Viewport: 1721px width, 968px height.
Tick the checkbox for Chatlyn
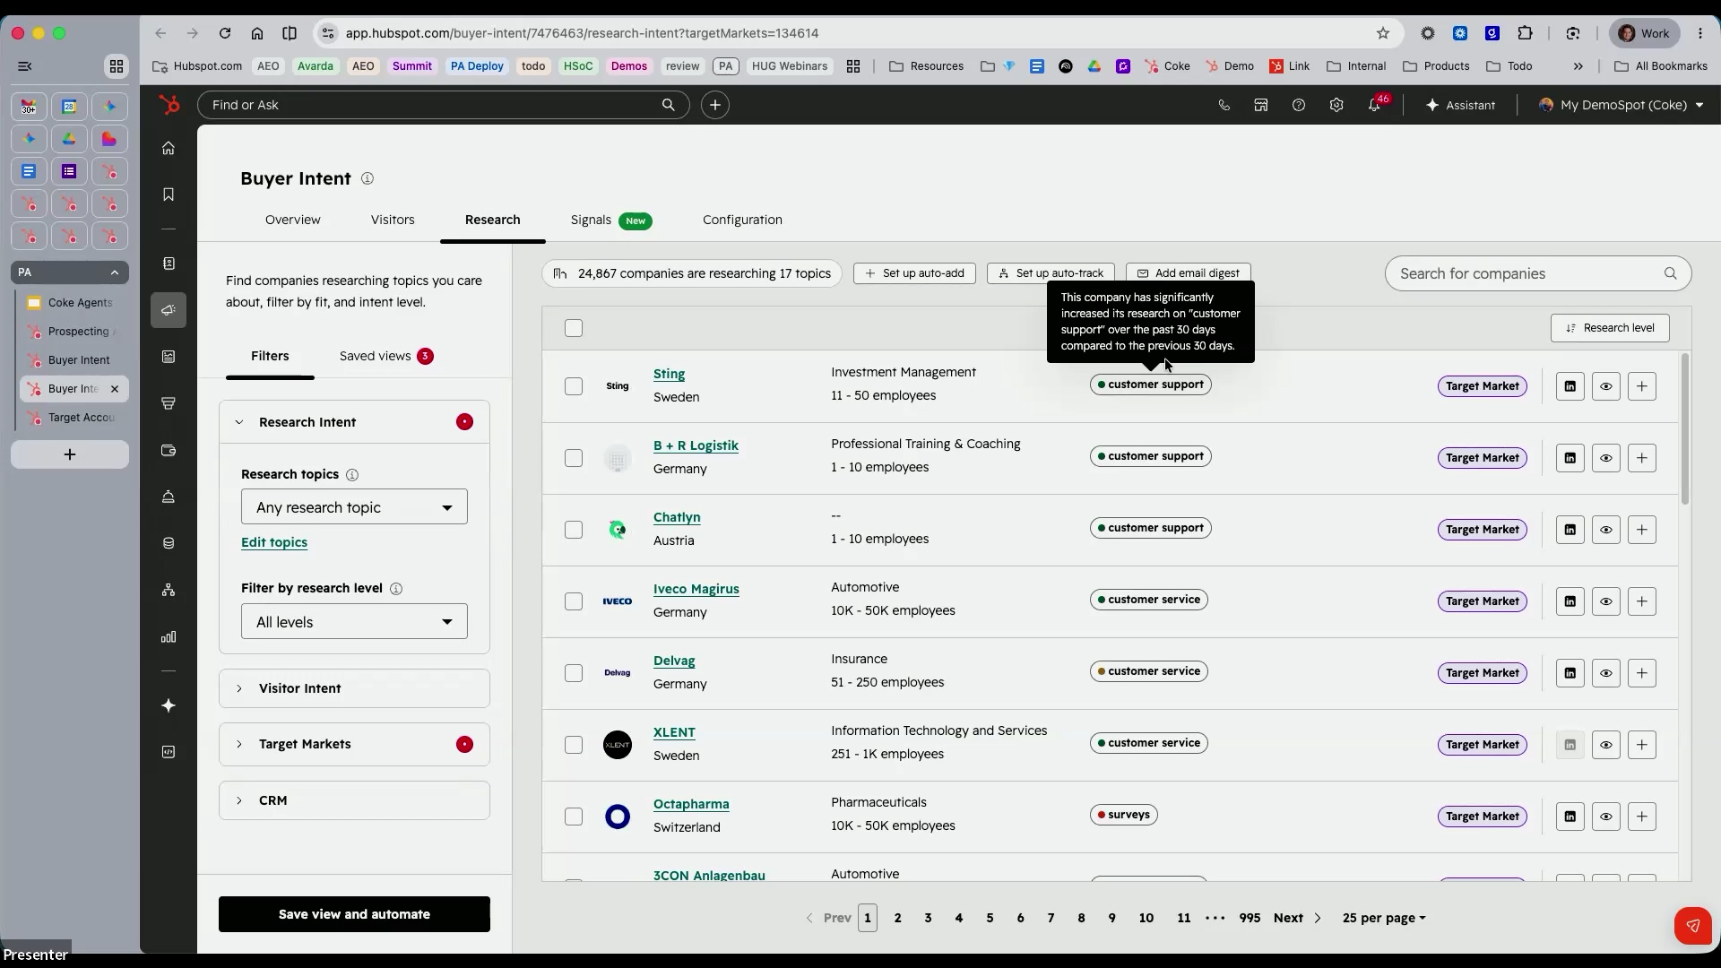point(574,530)
